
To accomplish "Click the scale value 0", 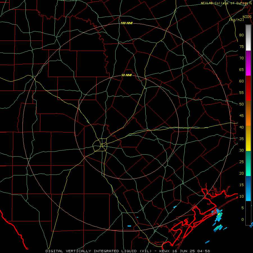I will [x=243, y=220].
